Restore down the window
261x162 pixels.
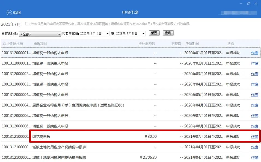(x=248, y=4)
